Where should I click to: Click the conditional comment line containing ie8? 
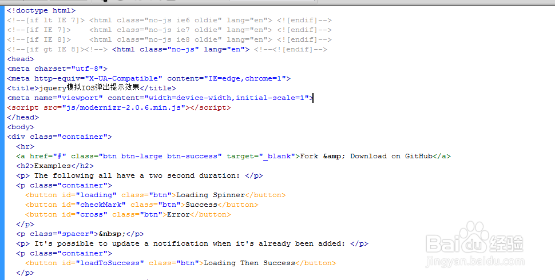(169, 39)
